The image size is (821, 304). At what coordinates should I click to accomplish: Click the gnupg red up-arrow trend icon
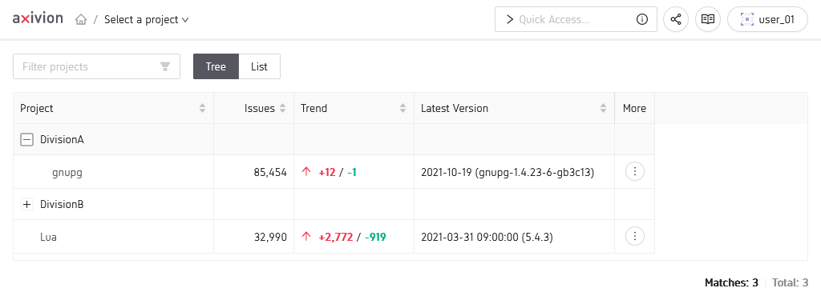click(307, 171)
